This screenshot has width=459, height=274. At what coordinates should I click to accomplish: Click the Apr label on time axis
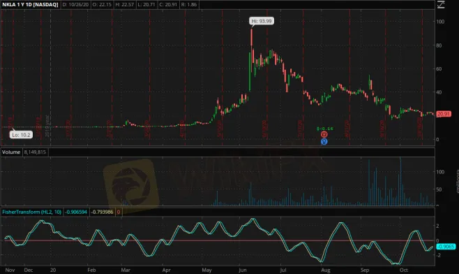pos(166,271)
